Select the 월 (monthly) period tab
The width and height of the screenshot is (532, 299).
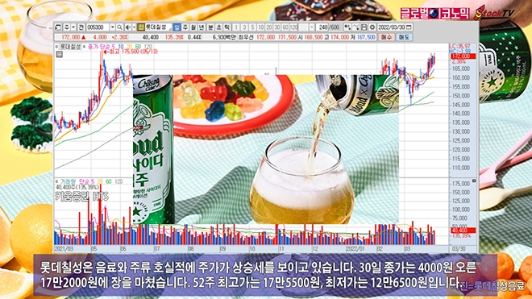click(x=193, y=27)
